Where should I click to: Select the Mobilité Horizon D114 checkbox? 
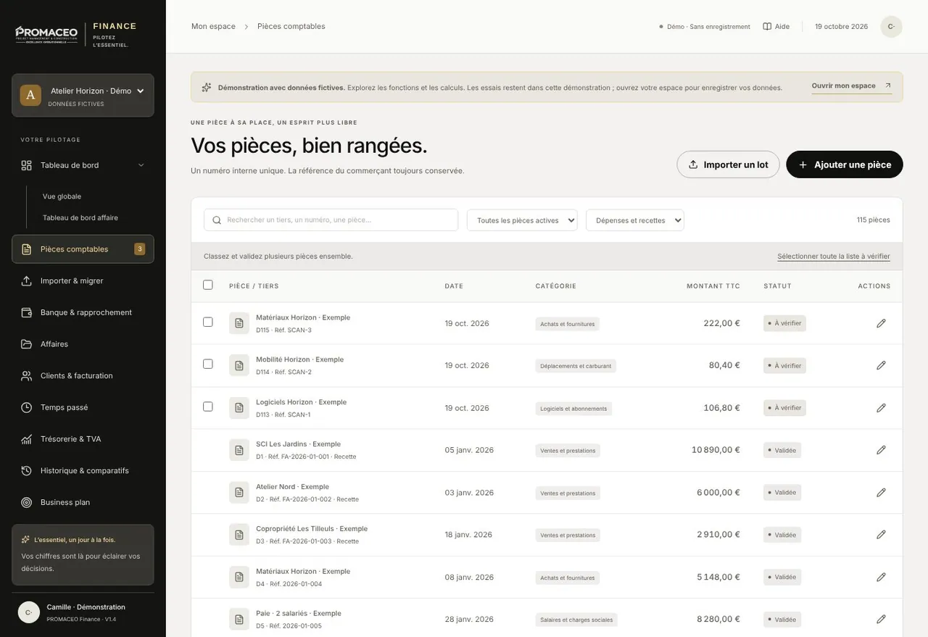[x=208, y=364]
